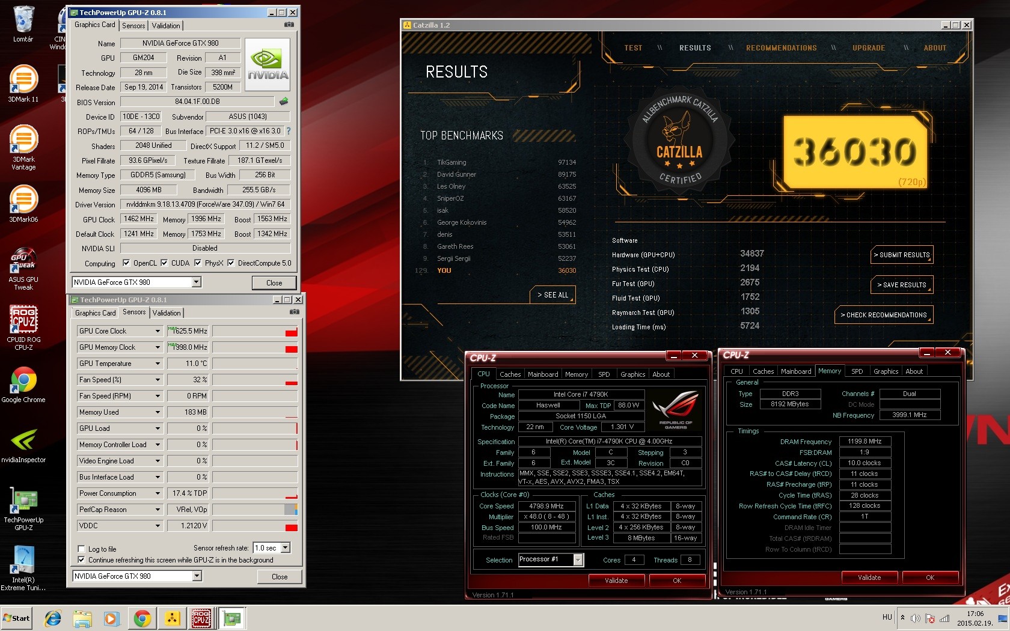Screen dimensions: 1010x631
Task: Open the Memory Used sensor dropdown
Action: click(x=158, y=412)
